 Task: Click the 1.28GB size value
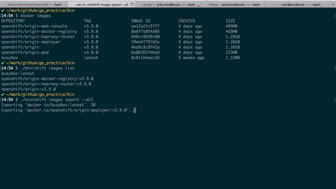coord(233,37)
